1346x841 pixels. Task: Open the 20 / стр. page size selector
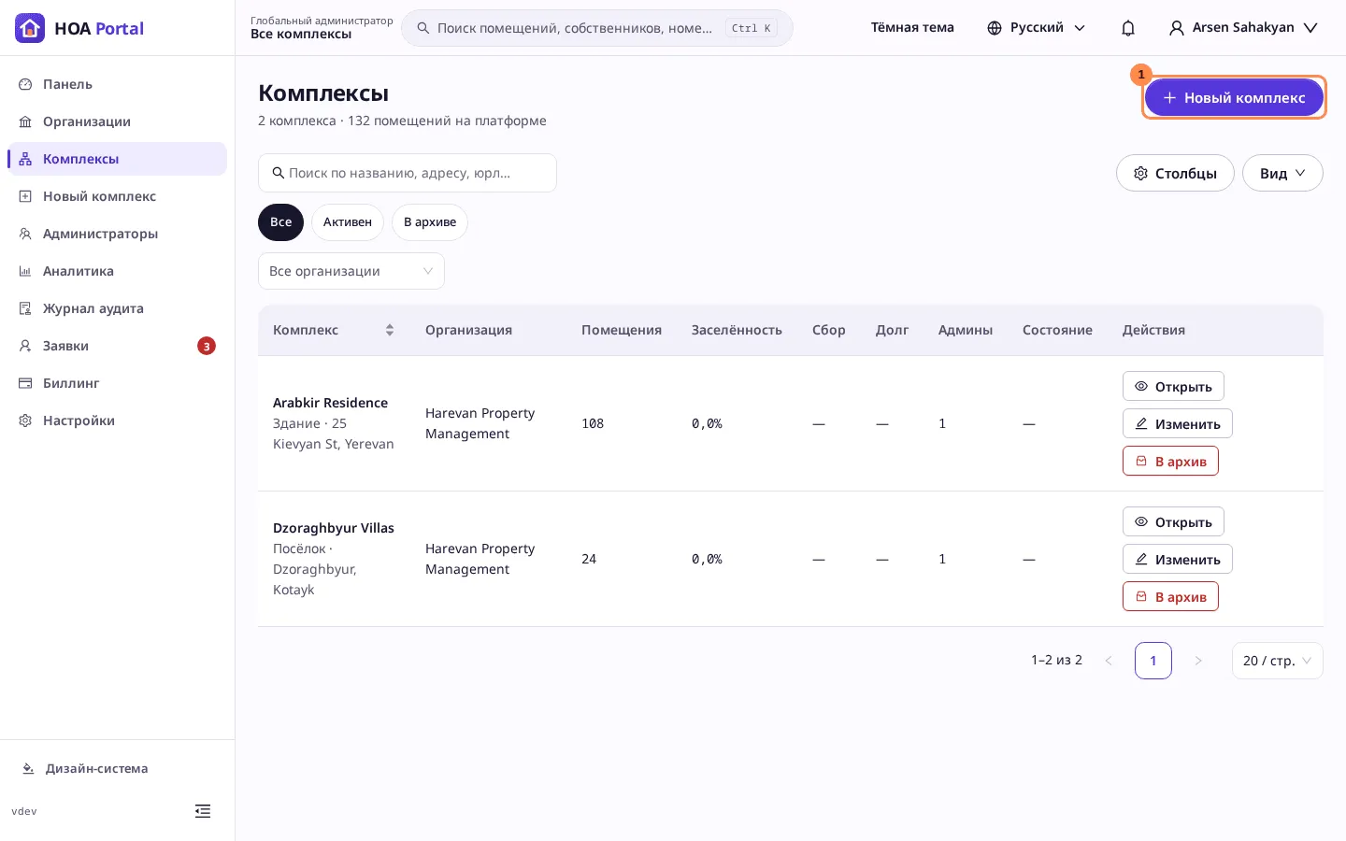click(1278, 661)
